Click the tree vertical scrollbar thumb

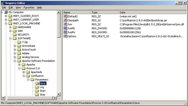click(58, 26)
